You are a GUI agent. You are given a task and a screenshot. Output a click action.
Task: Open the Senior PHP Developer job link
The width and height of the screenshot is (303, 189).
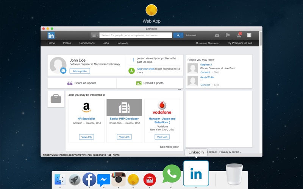(x=124, y=119)
